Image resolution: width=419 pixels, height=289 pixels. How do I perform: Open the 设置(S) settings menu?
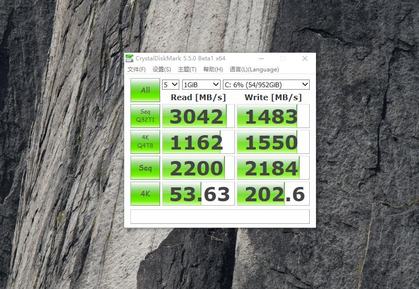pyautogui.click(x=162, y=69)
